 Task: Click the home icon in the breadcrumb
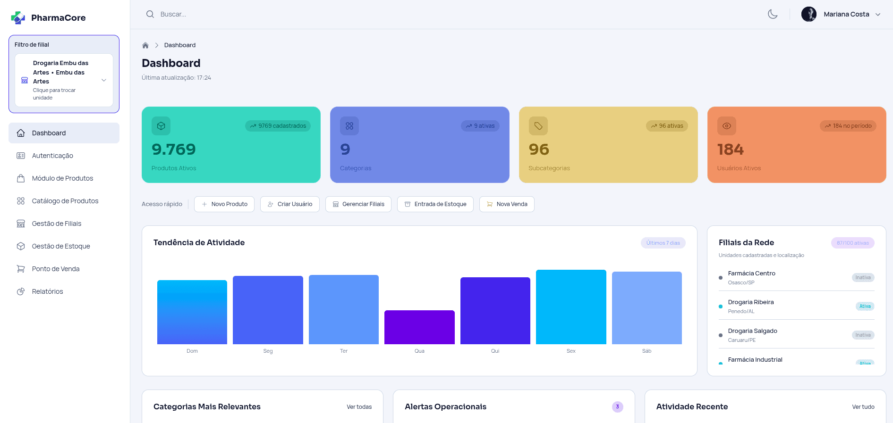click(145, 45)
